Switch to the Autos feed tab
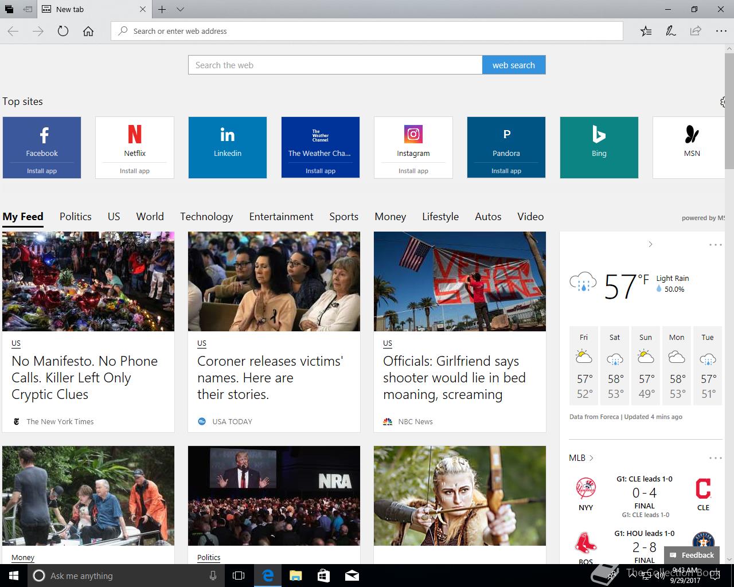Screen dimensions: 734x587 (x=488, y=217)
